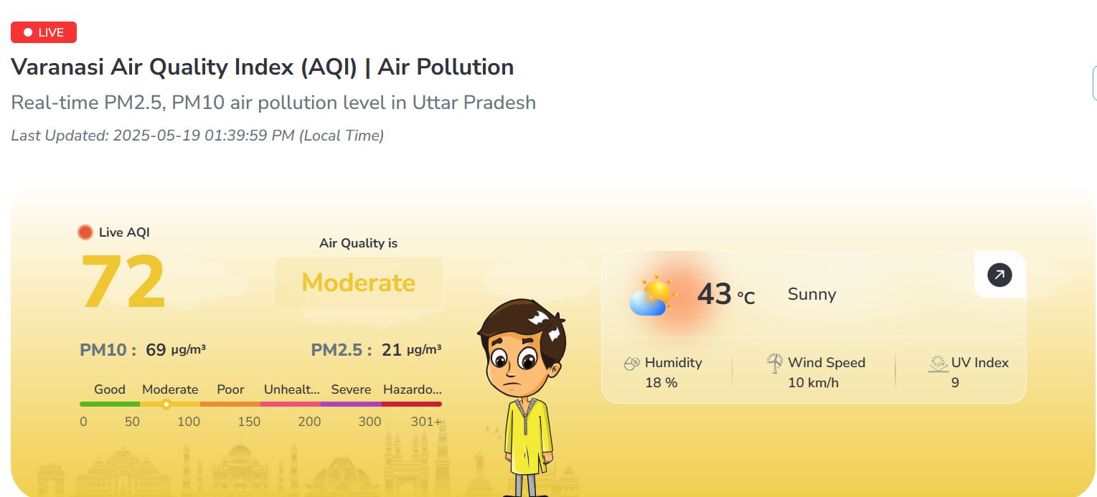Click the red LIVE badge
Viewport: 1097px width, 497px height.
(44, 32)
